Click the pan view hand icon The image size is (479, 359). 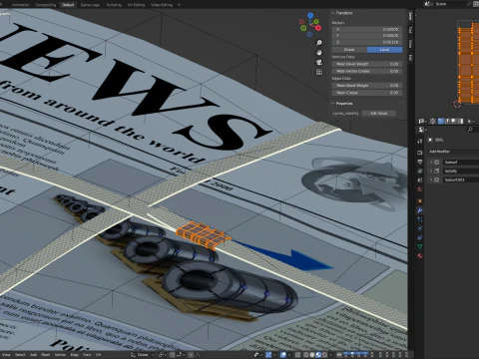pyautogui.click(x=319, y=53)
